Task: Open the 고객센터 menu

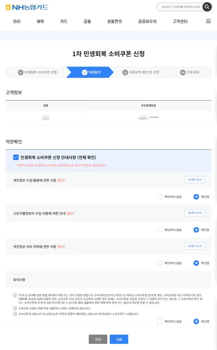Action: pyautogui.click(x=180, y=22)
